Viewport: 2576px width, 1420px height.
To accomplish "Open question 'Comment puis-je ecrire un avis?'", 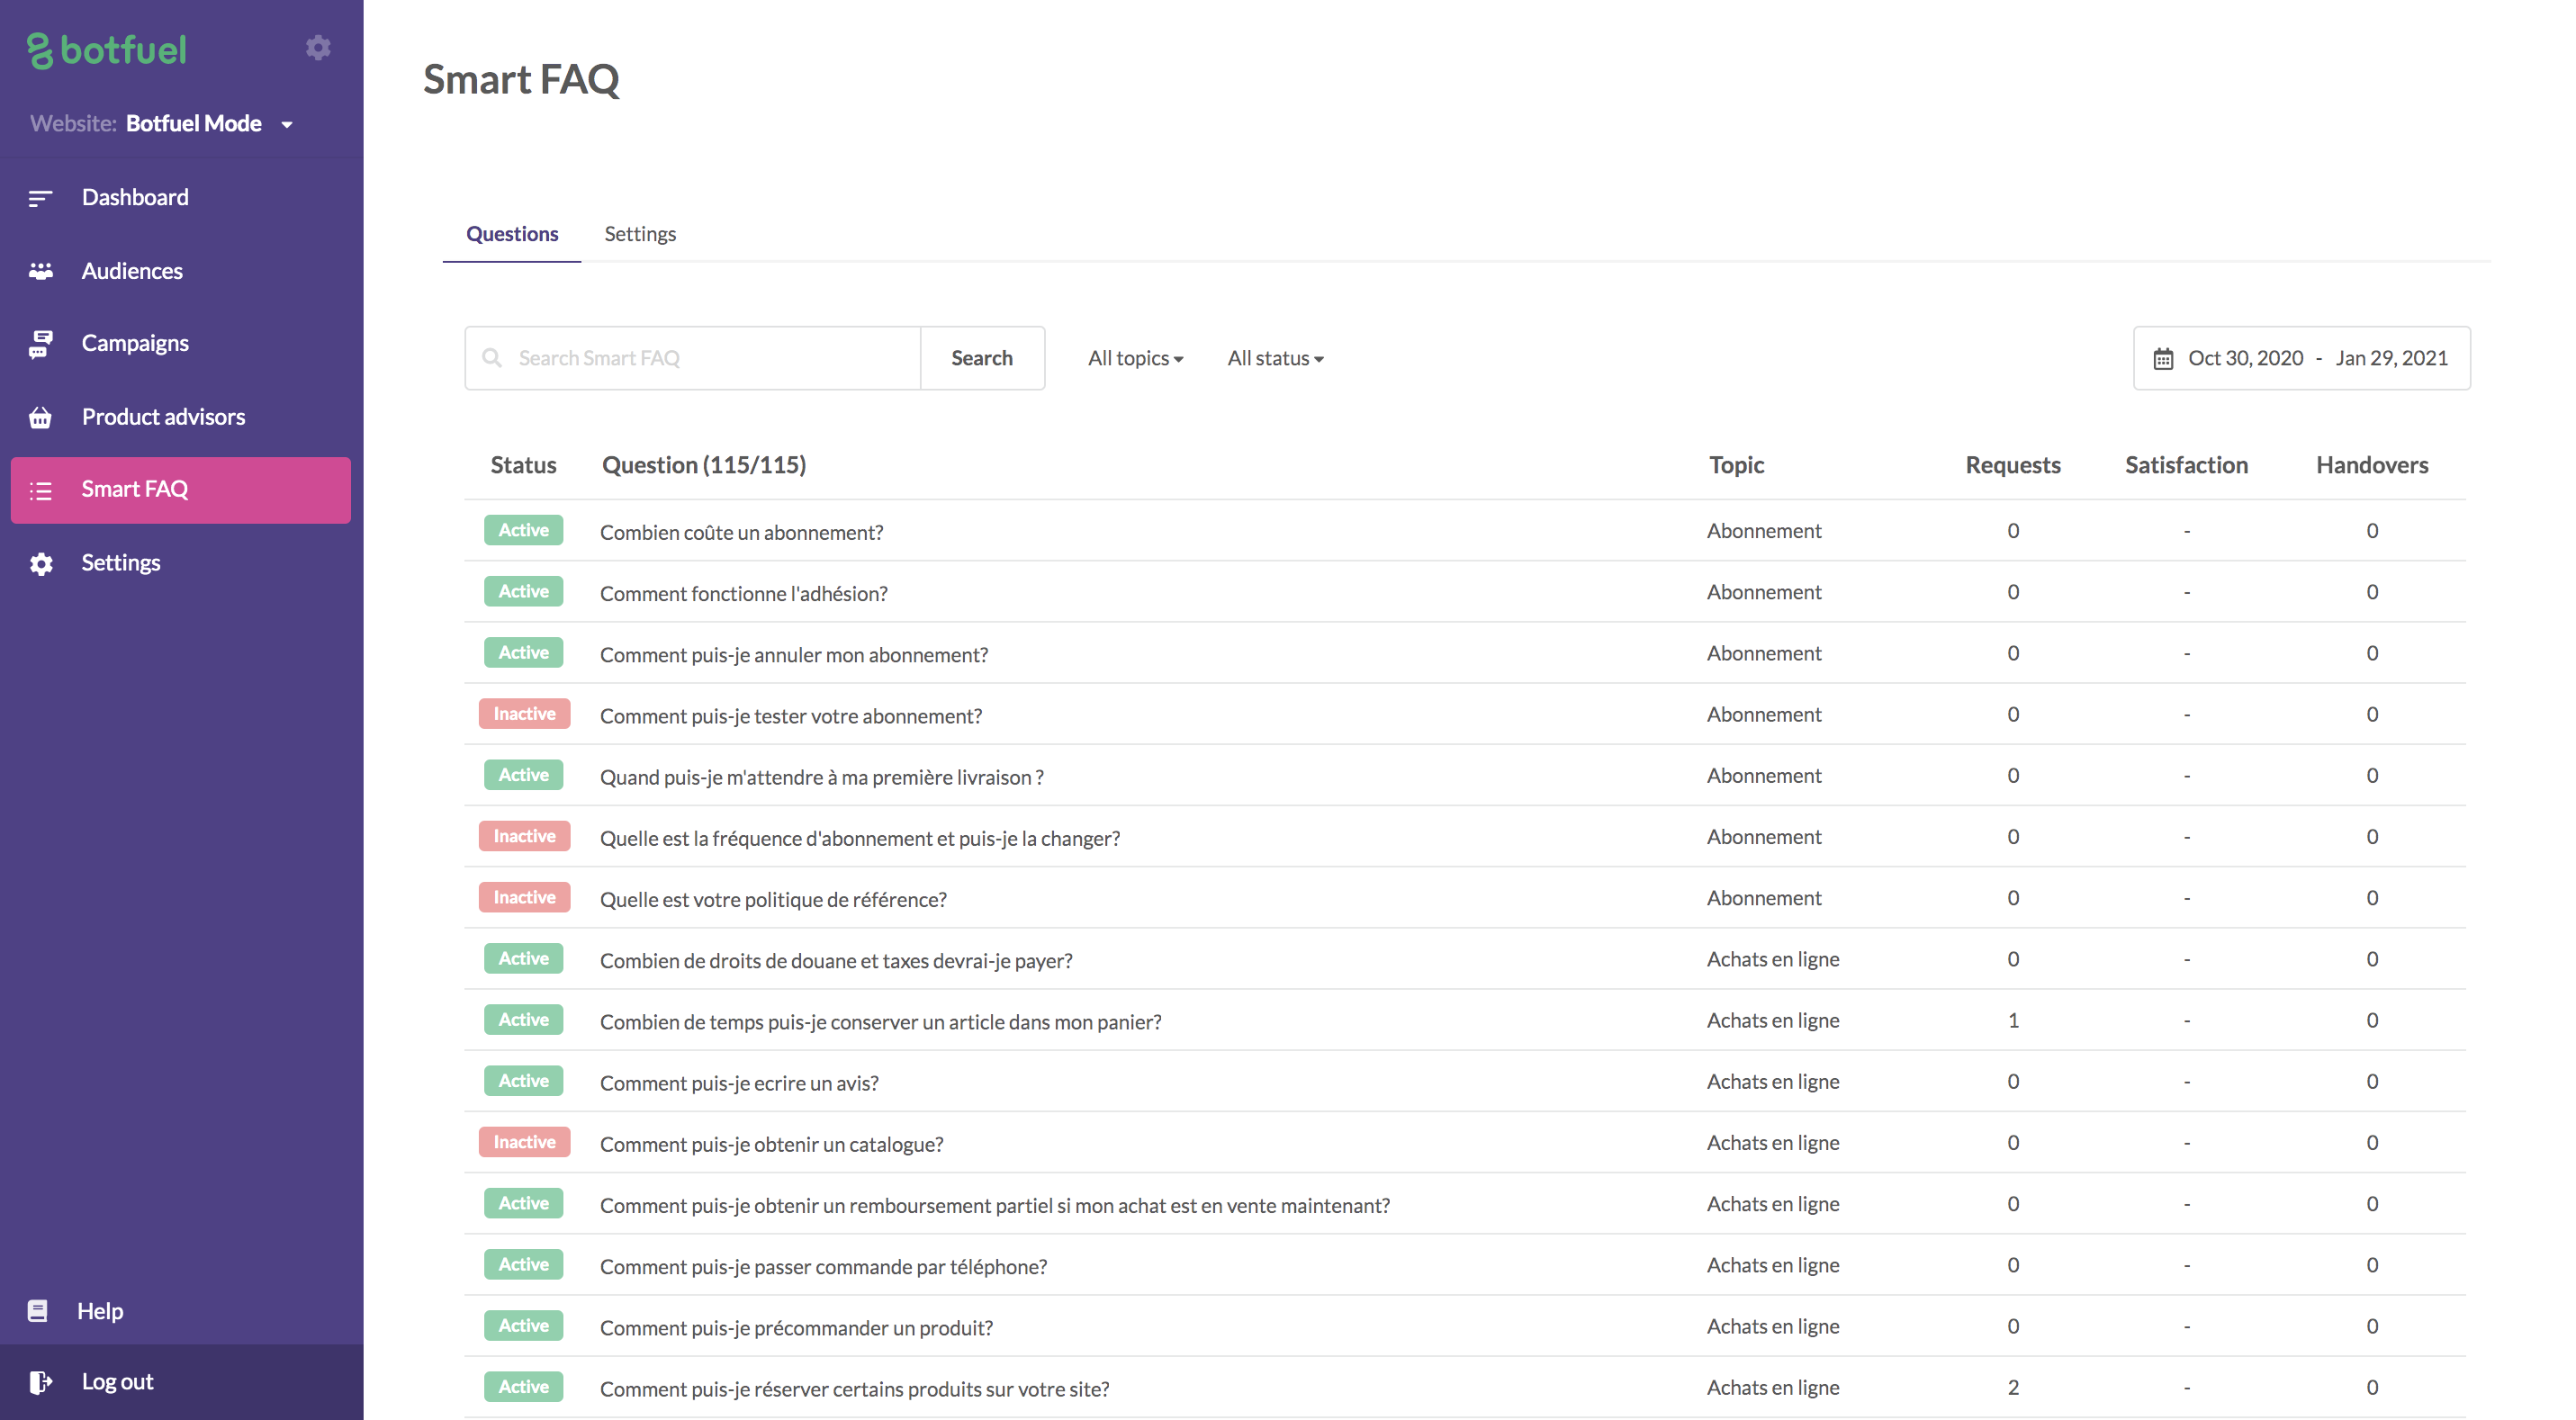I will pyautogui.click(x=739, y=1083).
